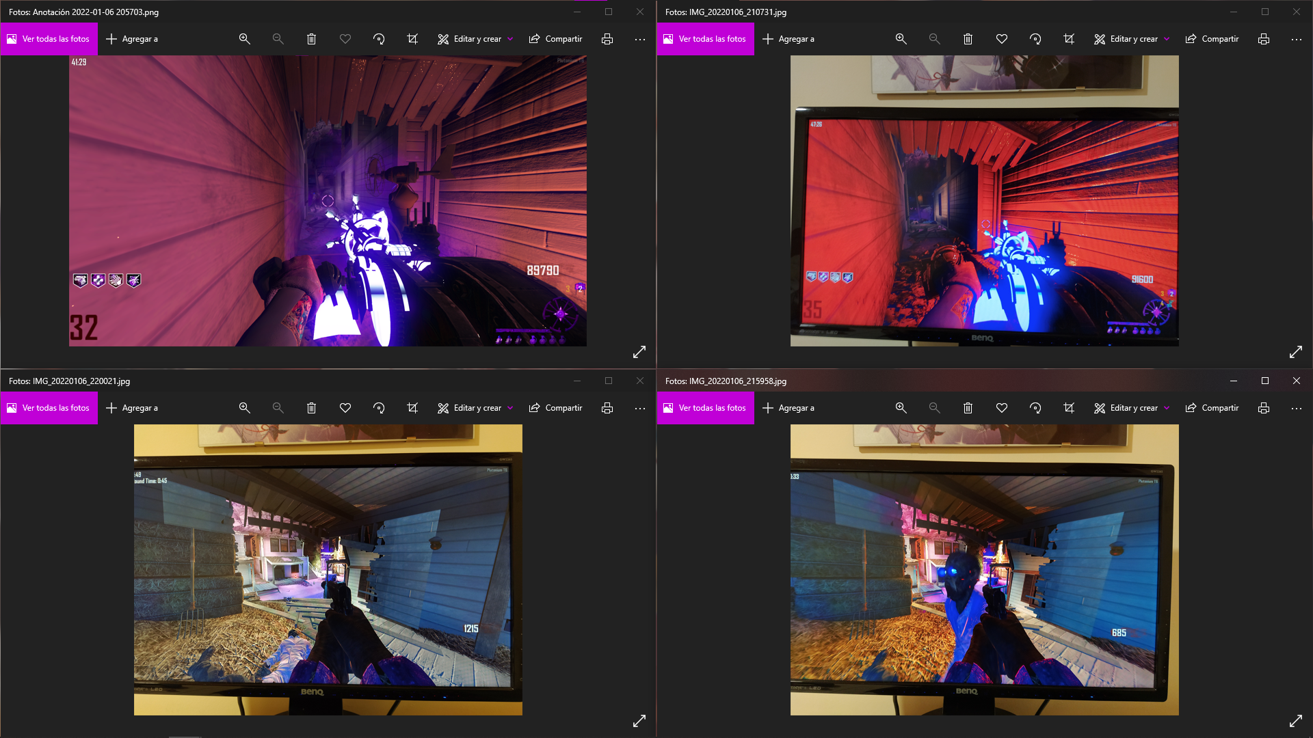Open more options in IMG_20220106_215958 window
This screenshot has height=738, width=1313.
tap(1297, 408)
